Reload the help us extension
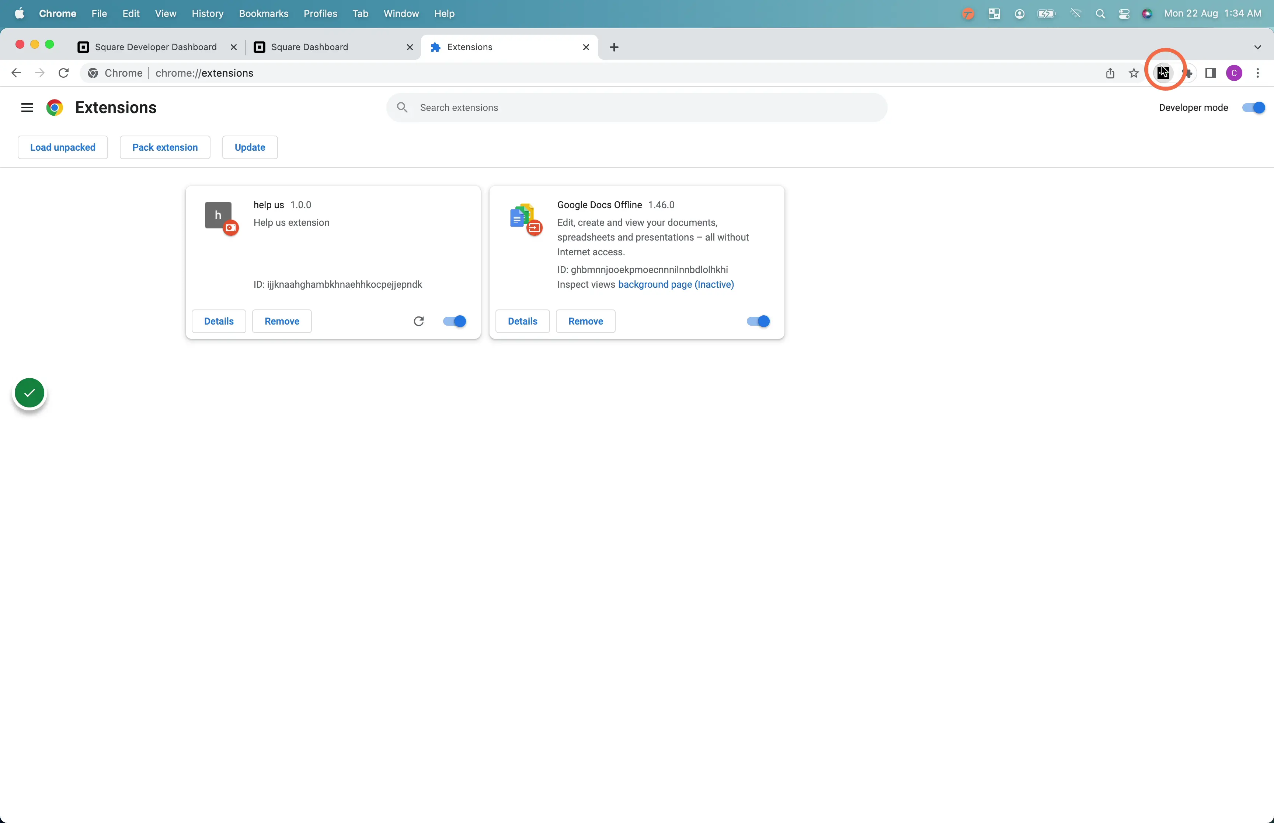Screen dimensions: 1274x823 point(419,321)
